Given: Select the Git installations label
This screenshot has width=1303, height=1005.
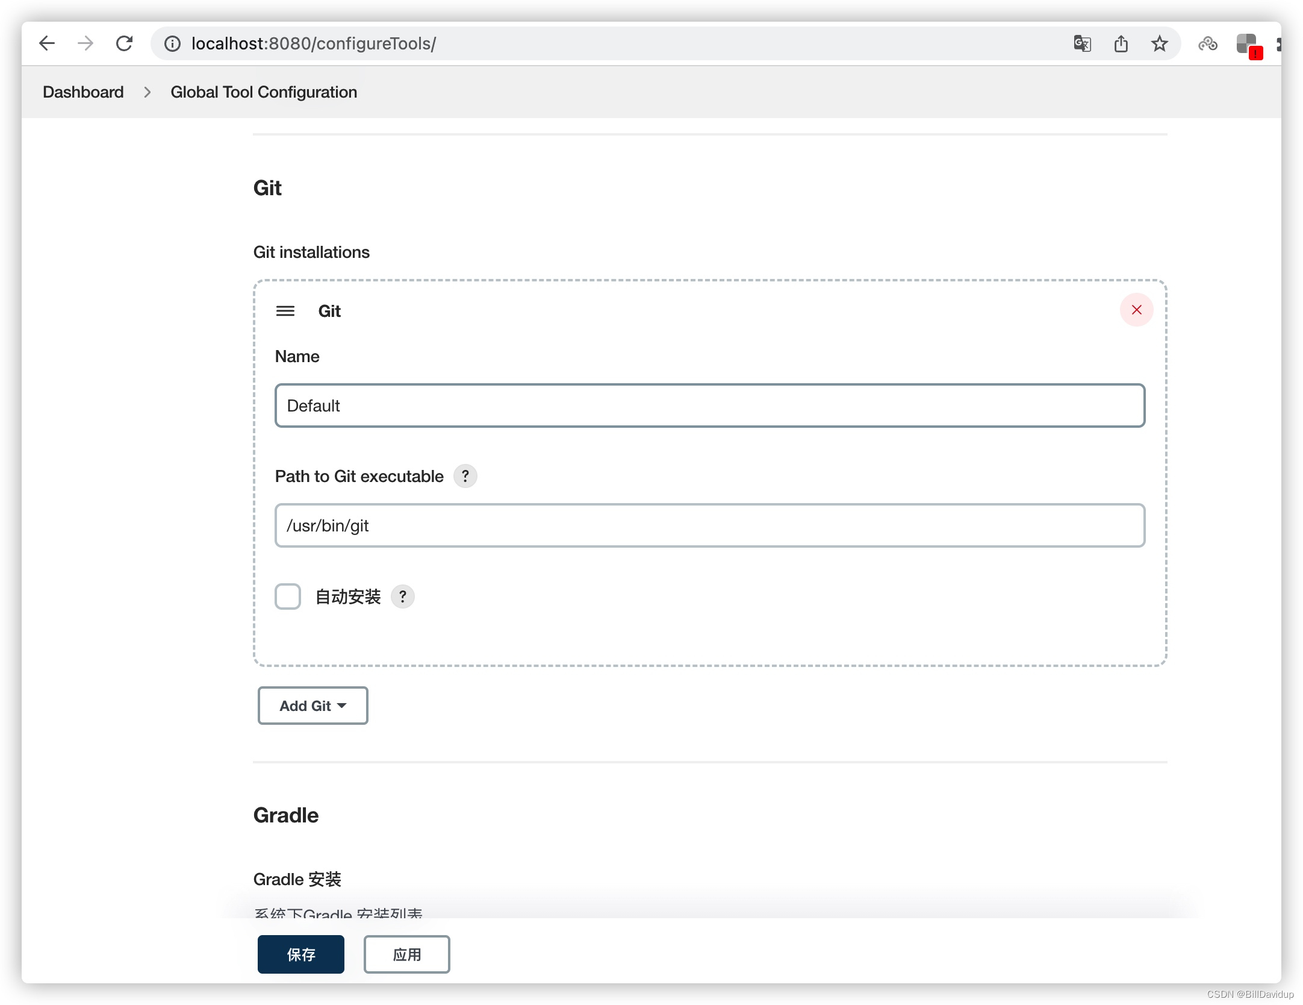Looking at the screenshot, I should point(311,252).
